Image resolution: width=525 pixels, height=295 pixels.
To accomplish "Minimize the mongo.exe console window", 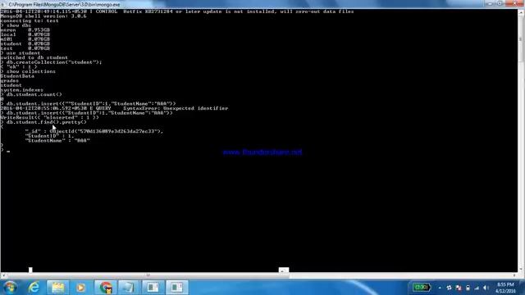I will pos(490,3).
